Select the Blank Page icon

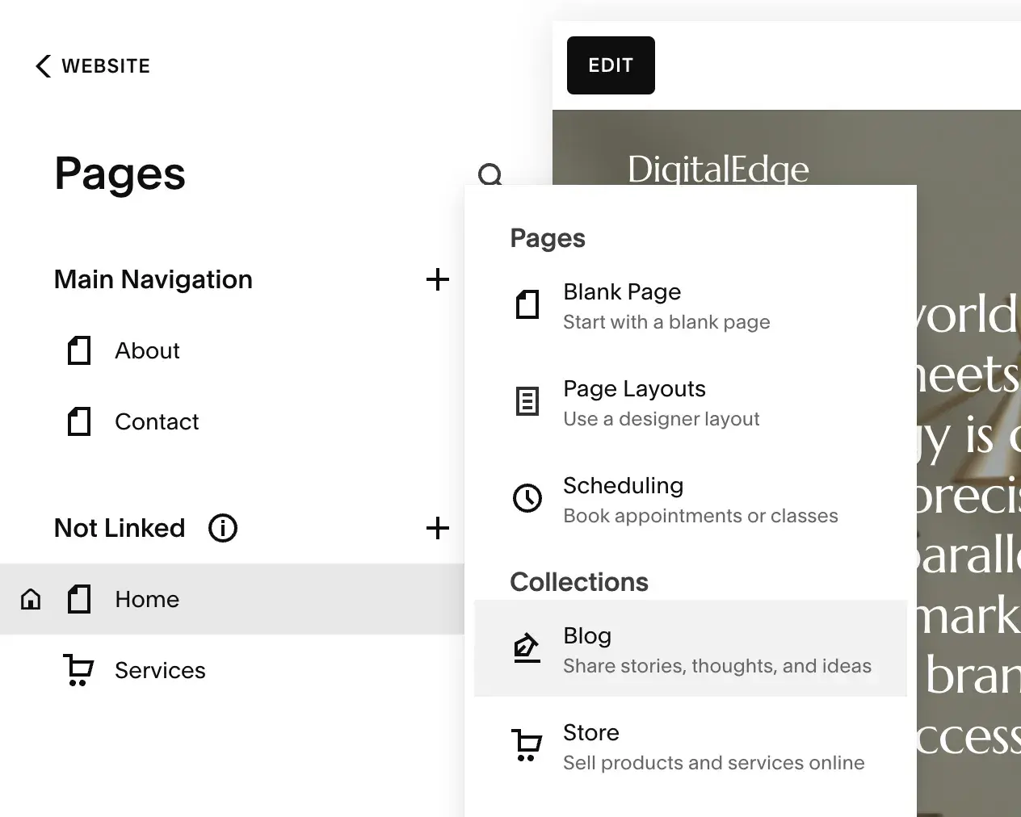tap(527, 304)
